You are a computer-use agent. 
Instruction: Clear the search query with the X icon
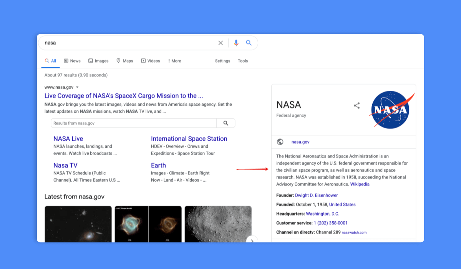point(221,43)
